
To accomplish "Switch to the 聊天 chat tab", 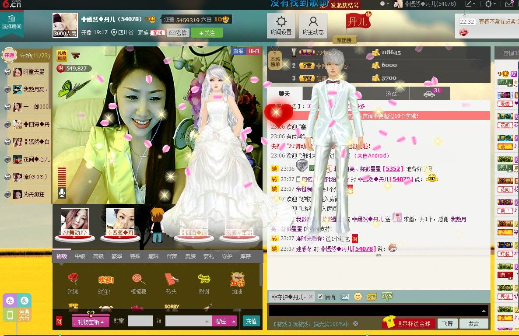I will 284,94.
